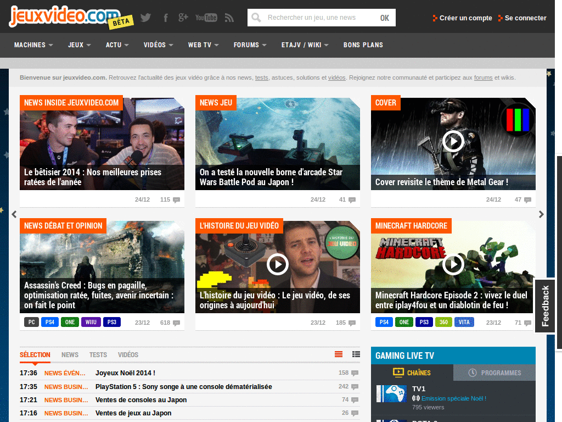
Task: Open PlayStation 5 dématérialisée news headline
Action: click(x=183, y=387)
